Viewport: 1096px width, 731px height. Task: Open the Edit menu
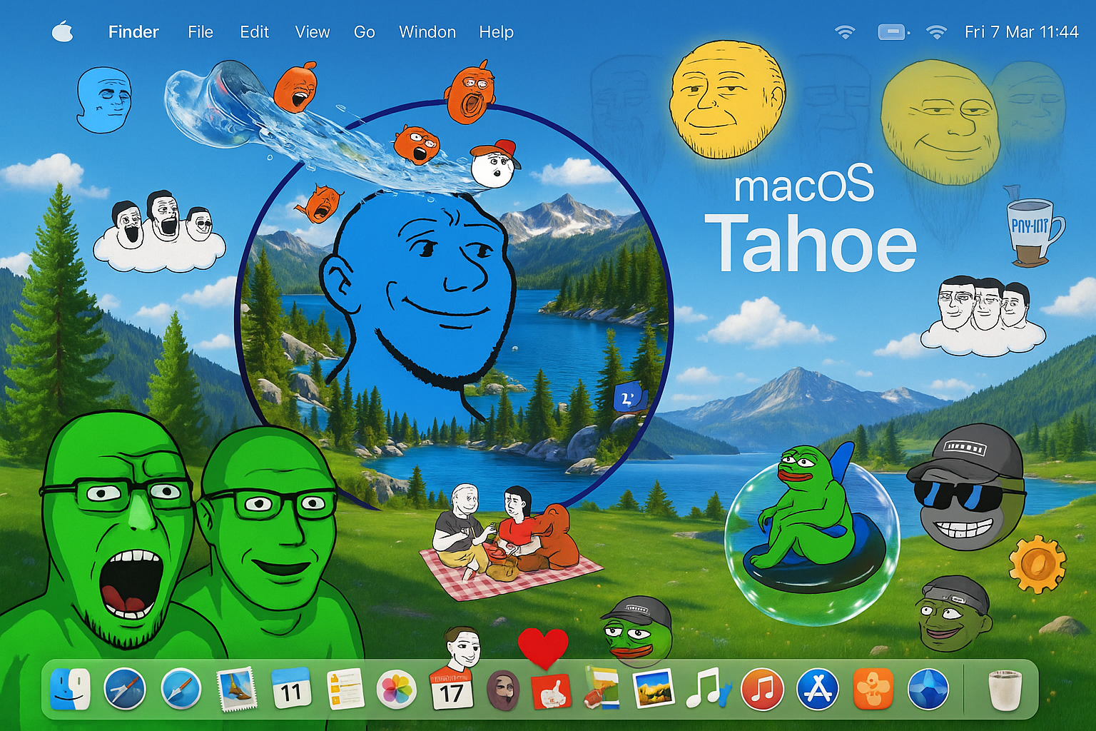tap(254, 32)
